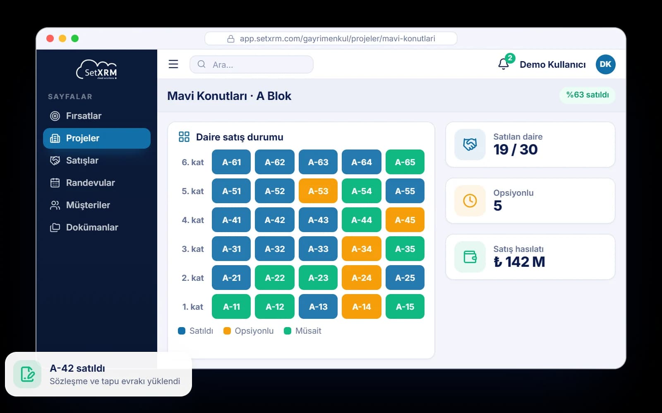Click the grid icon beside Daire satış durumu
This screenshot has width=662, height=413.
click(184, 137)
